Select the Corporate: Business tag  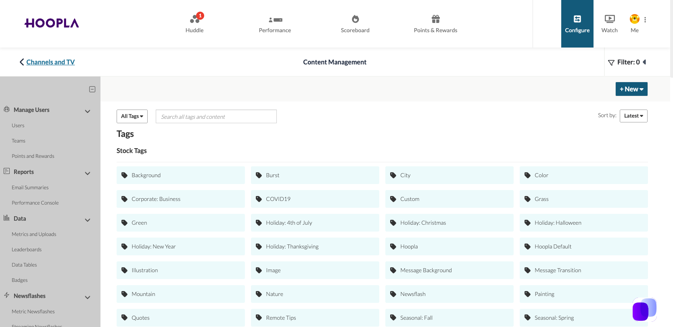coord(181,199)
